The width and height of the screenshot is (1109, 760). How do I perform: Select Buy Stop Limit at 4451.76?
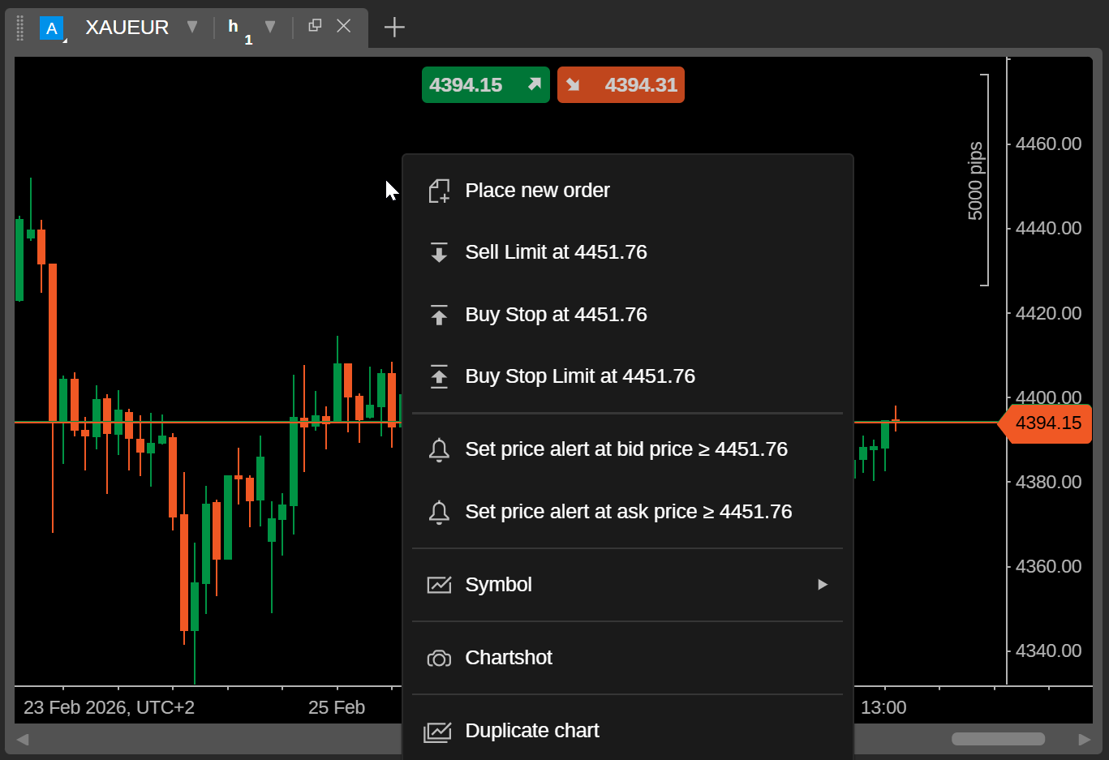click(x=628, y=376)
